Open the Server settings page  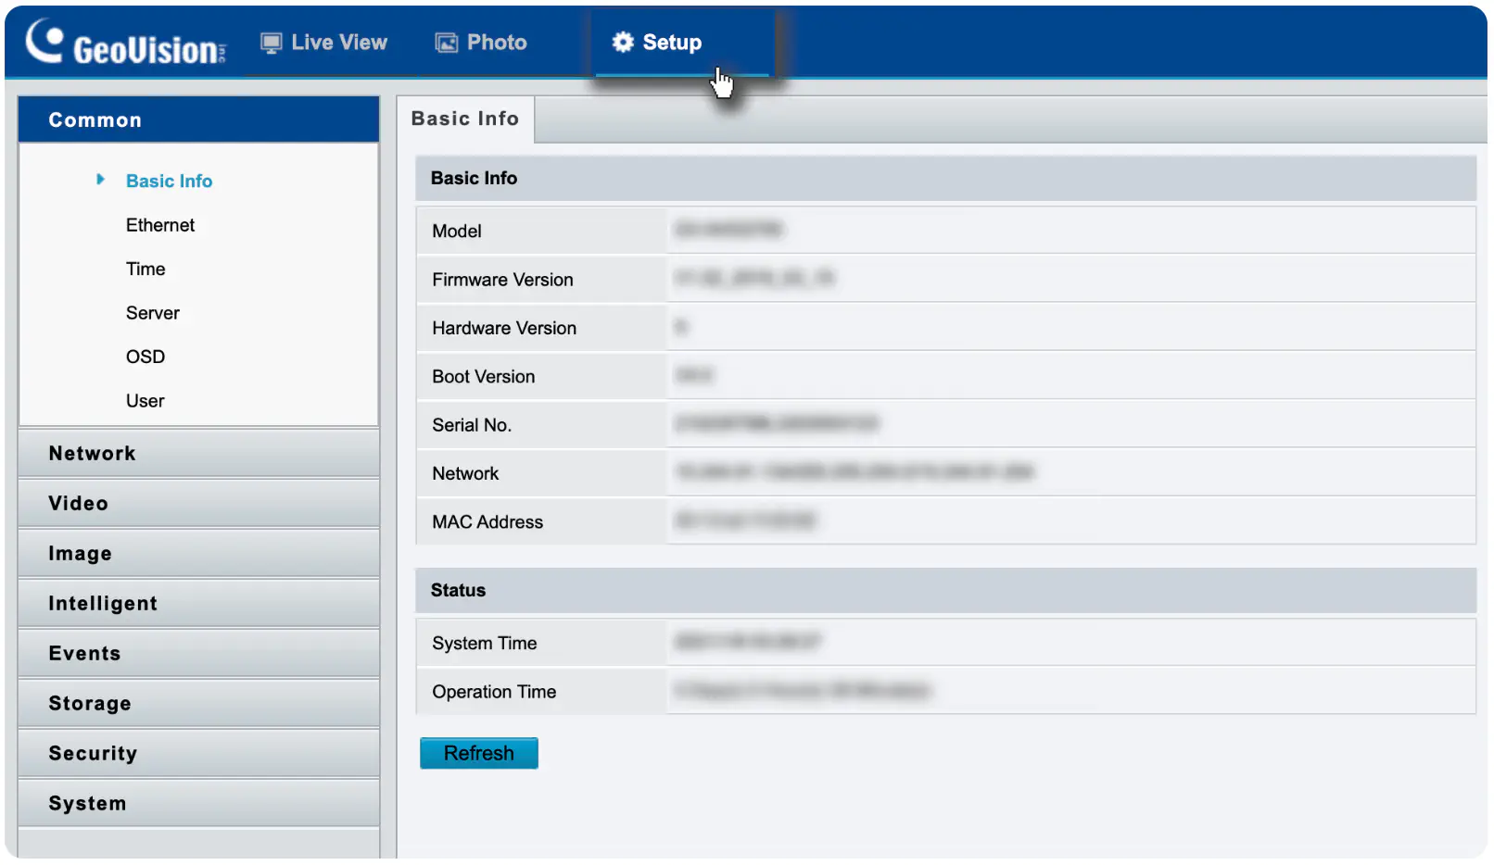click(153, 313)
